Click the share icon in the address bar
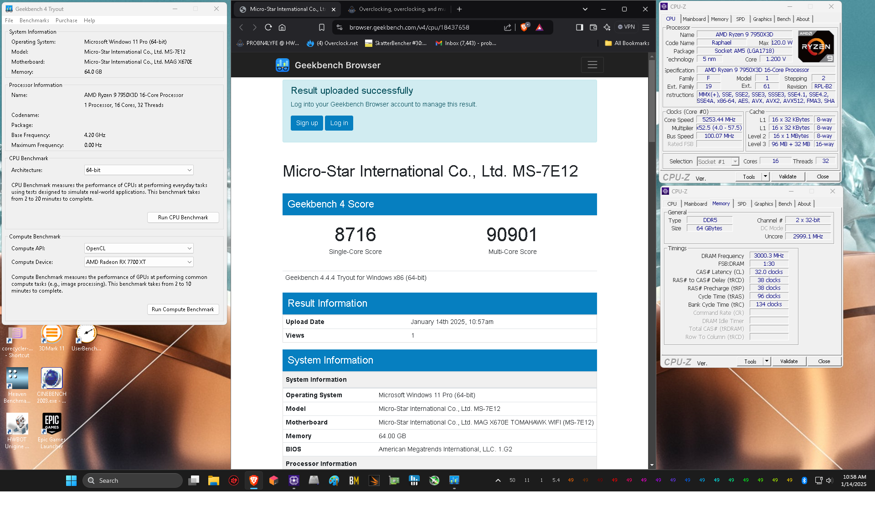This screenshot has width=875, height=526. (x=508, y=27)
